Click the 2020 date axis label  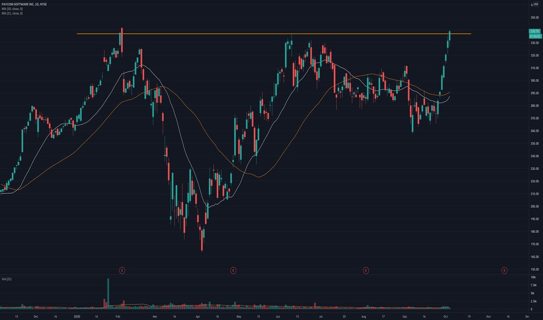point(77,317)
